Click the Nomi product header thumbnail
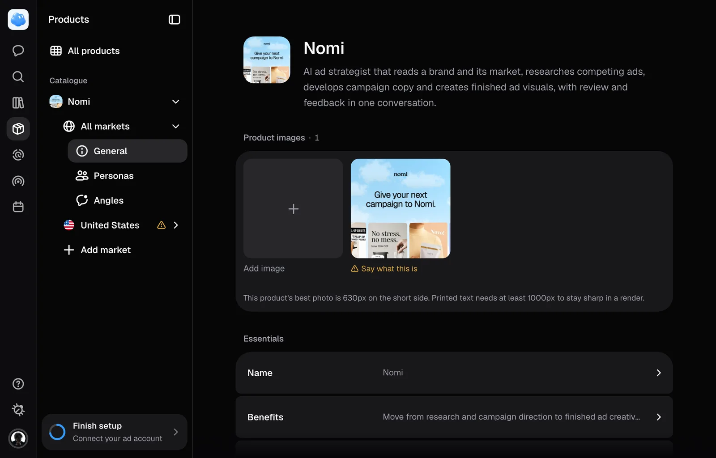This screenshot has width=716, height=458. [267, 60]
